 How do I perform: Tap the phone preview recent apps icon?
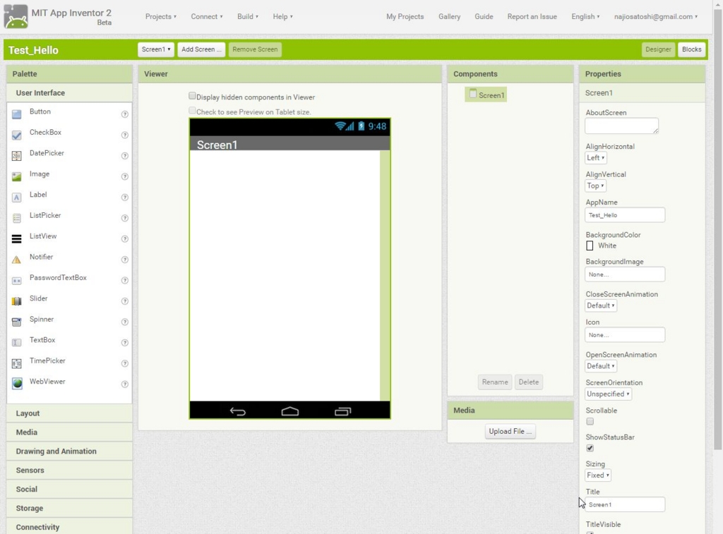click(x=342, y=411)
